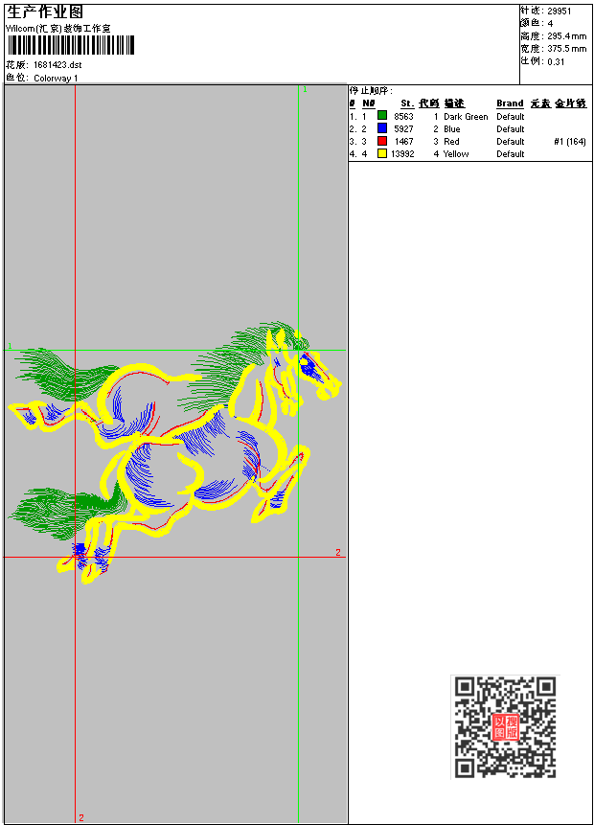Click the red stamp inside the QR code
The height and width of the screenshot is (825, 594).
505,727
